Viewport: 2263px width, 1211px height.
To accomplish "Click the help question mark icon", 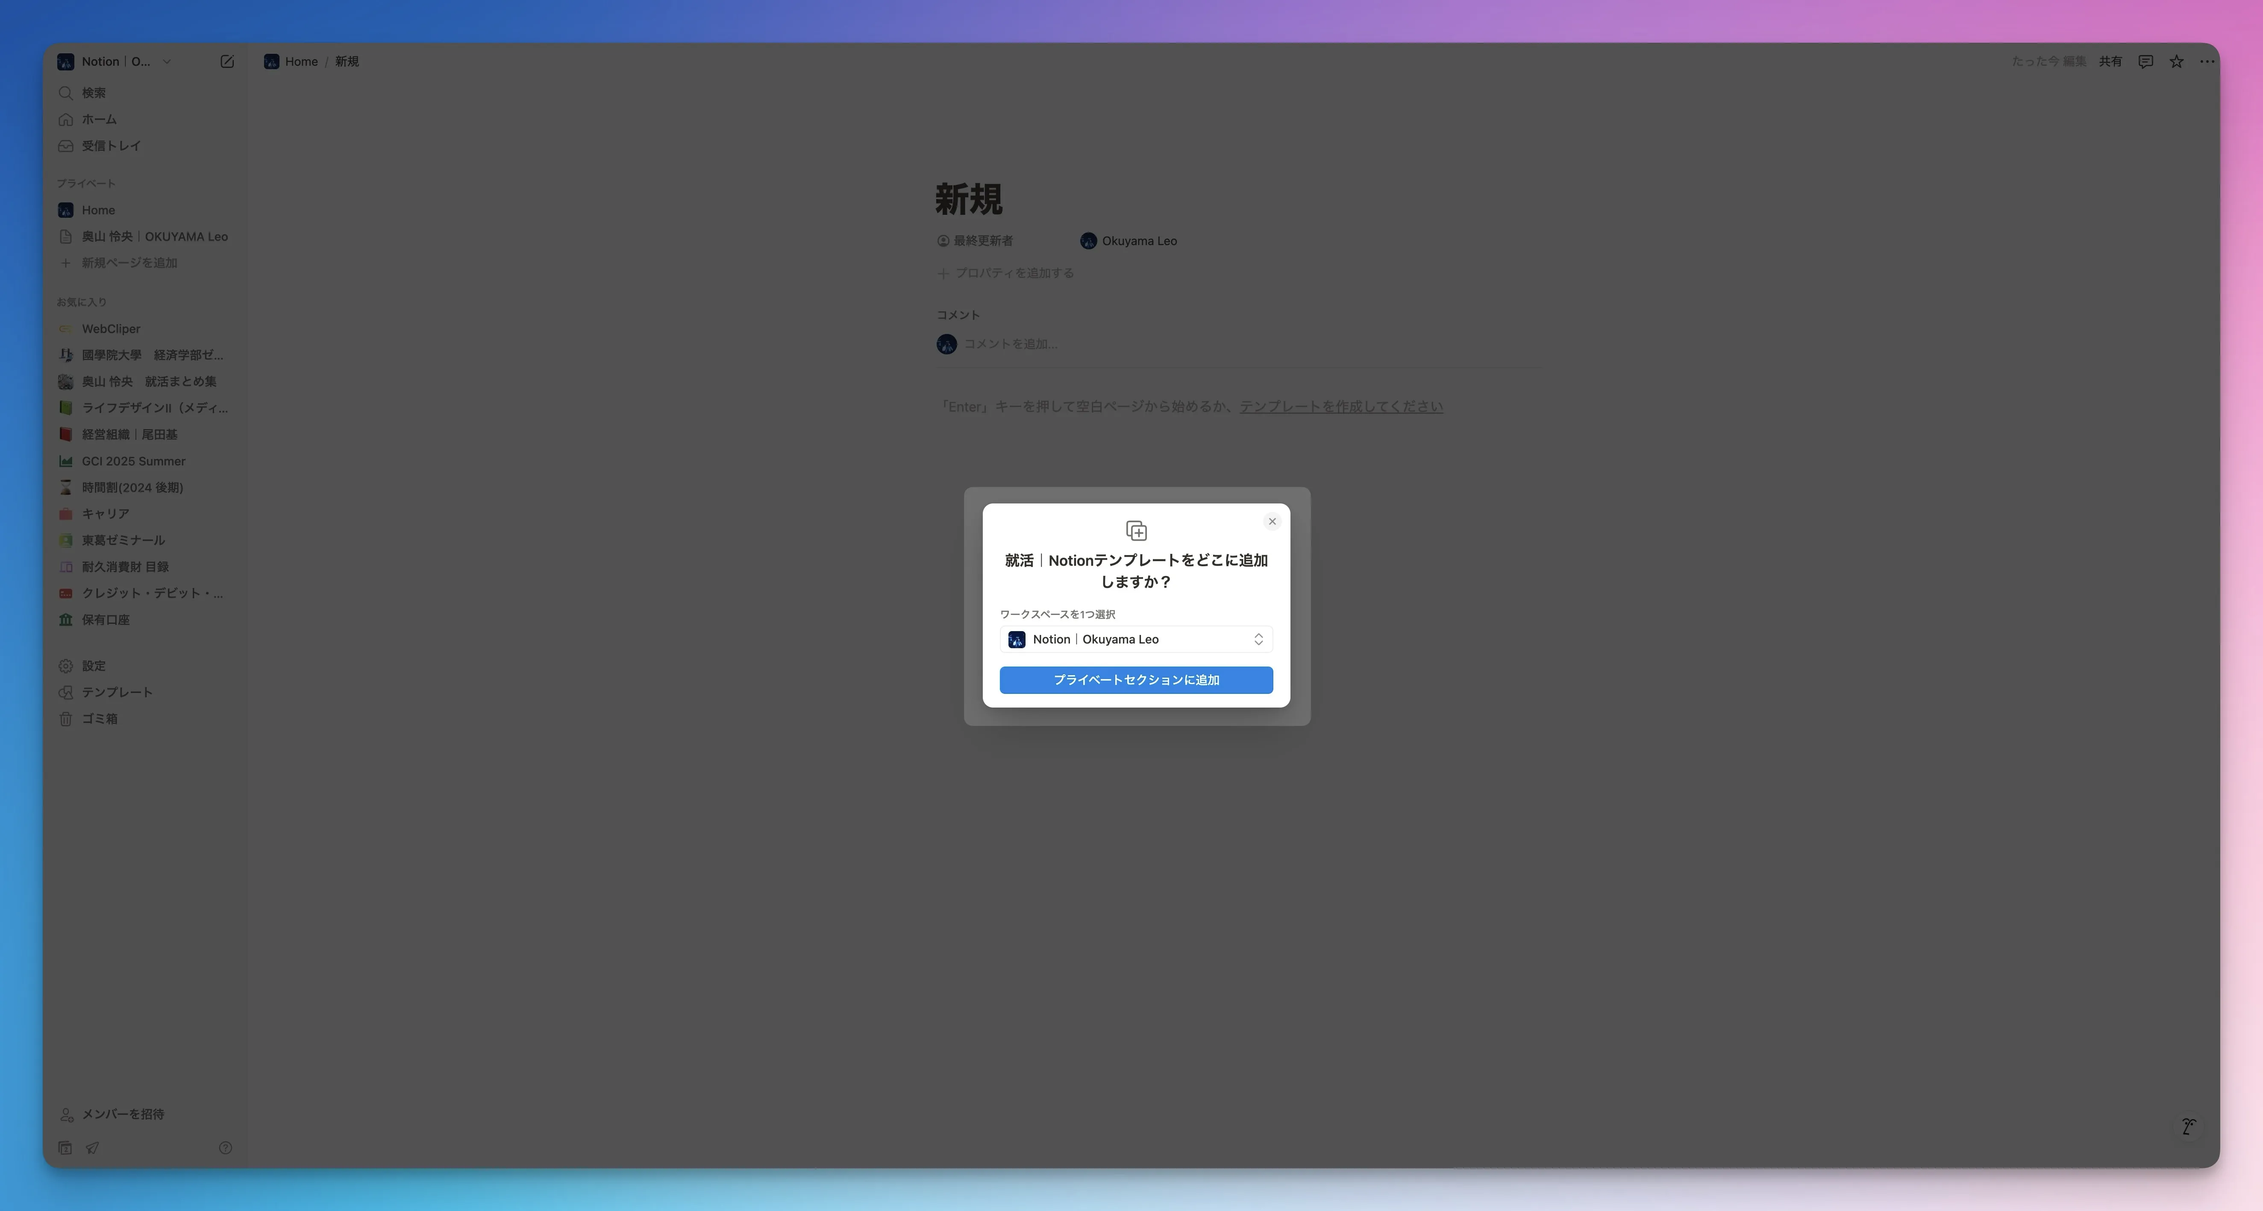I will [225, 1148].
